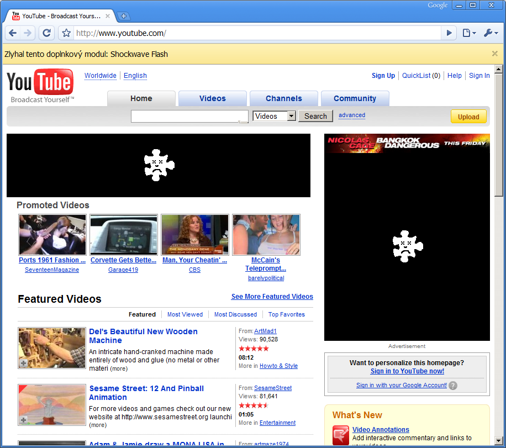506x448 pixels.
Task: Open a new tab with the plus button
Action: click(x=123, y=16)
